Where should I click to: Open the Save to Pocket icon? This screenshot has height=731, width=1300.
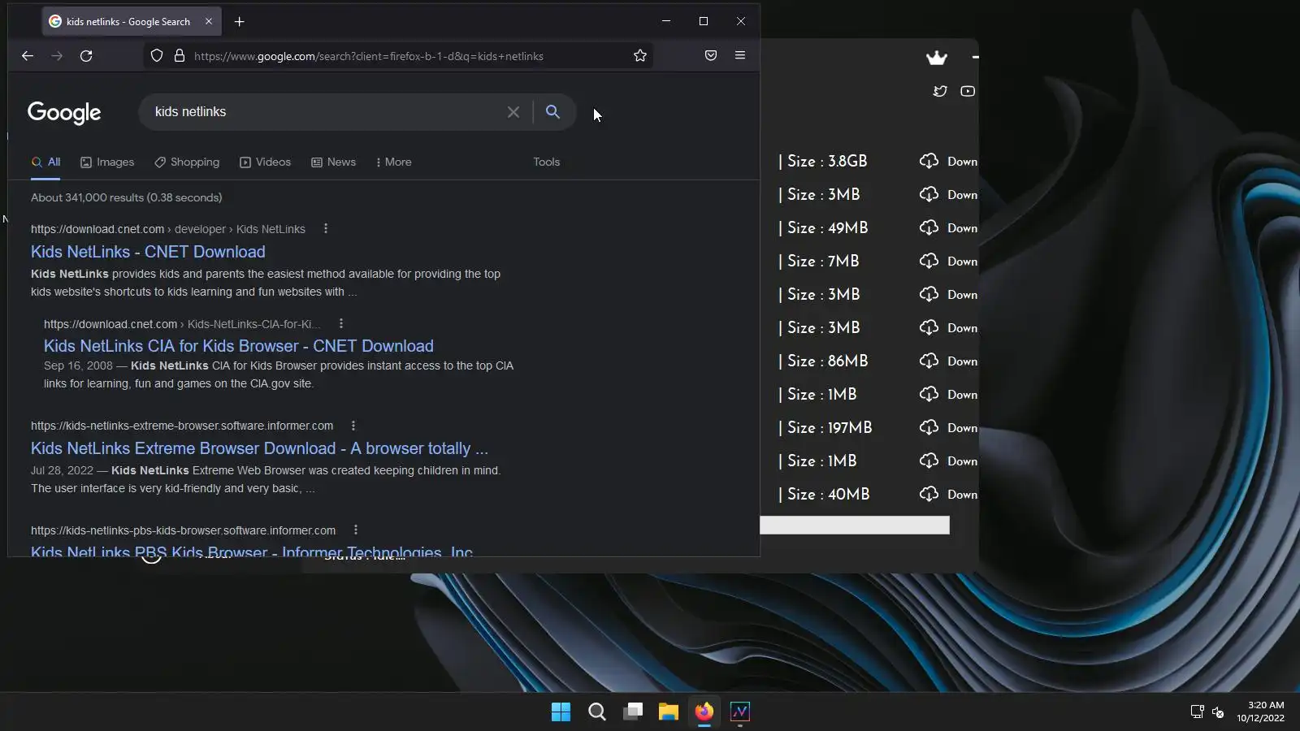pos(711,56)
